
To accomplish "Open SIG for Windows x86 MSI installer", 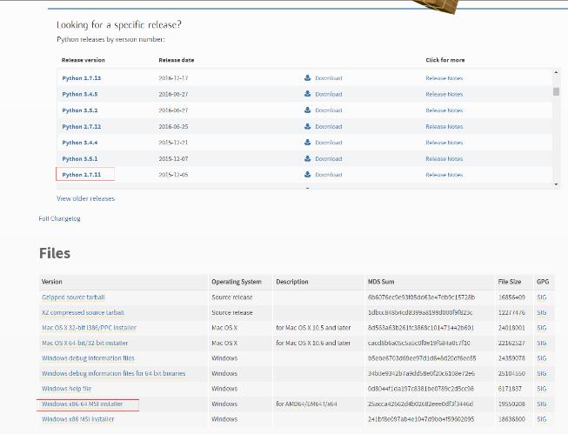I will tap(542, 419).
